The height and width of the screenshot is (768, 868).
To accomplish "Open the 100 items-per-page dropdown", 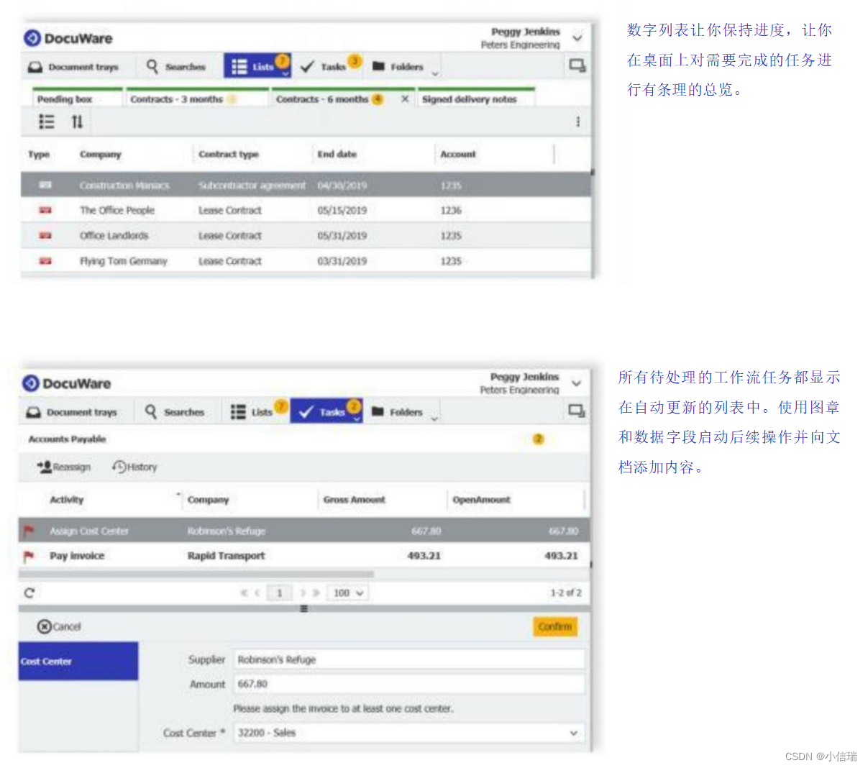I will pyautogui.click(x=348, y=593).
